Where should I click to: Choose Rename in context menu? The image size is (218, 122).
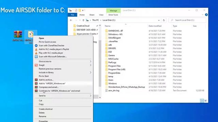(42, 116)
